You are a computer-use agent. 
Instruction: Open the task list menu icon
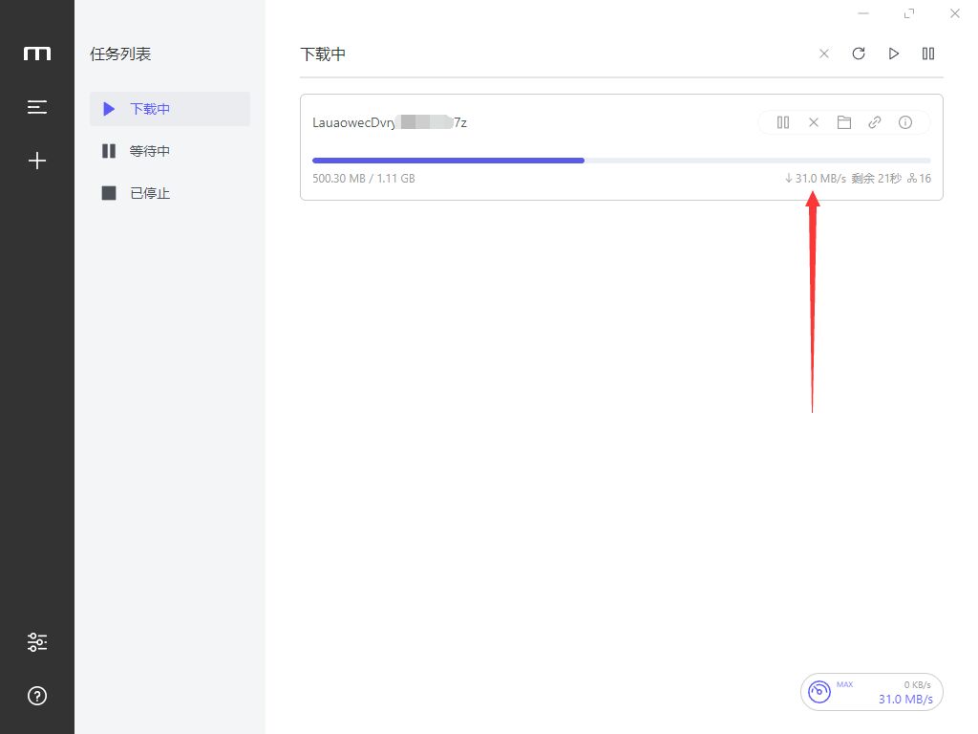pos(37,107)
